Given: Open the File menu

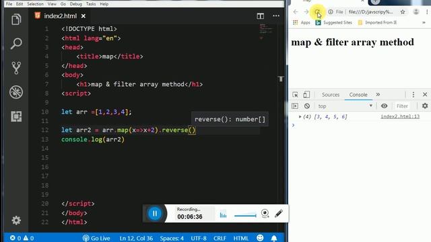Looking at the screenshot, I should click(x=9, y=4).
